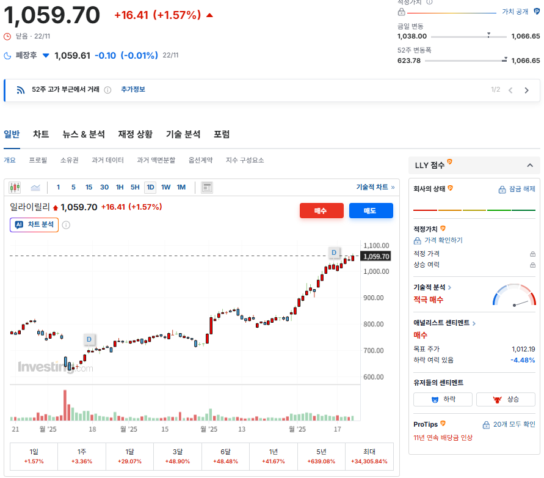Go to the next alert with right arrow
This screenshot has height=478, width=544.
pos(527,90)
